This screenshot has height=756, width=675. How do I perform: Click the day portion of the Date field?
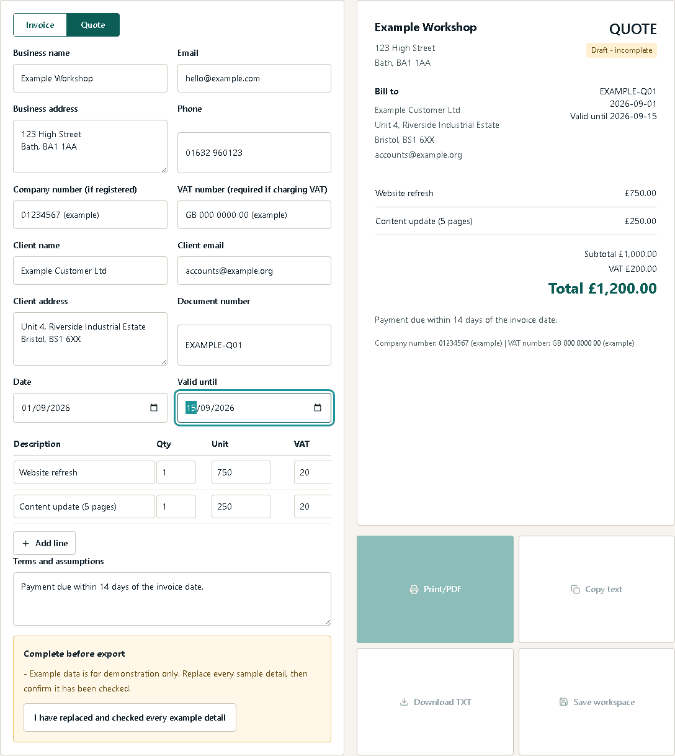point(27,408)
